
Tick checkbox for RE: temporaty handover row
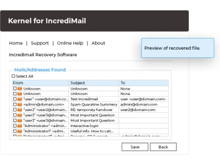(x=15, y=110)
